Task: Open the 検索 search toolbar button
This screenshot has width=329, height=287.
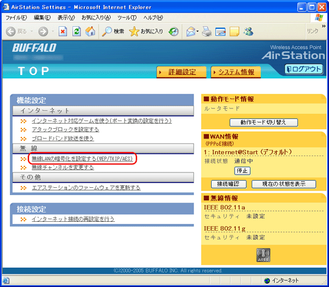Action: click(114, 31)
